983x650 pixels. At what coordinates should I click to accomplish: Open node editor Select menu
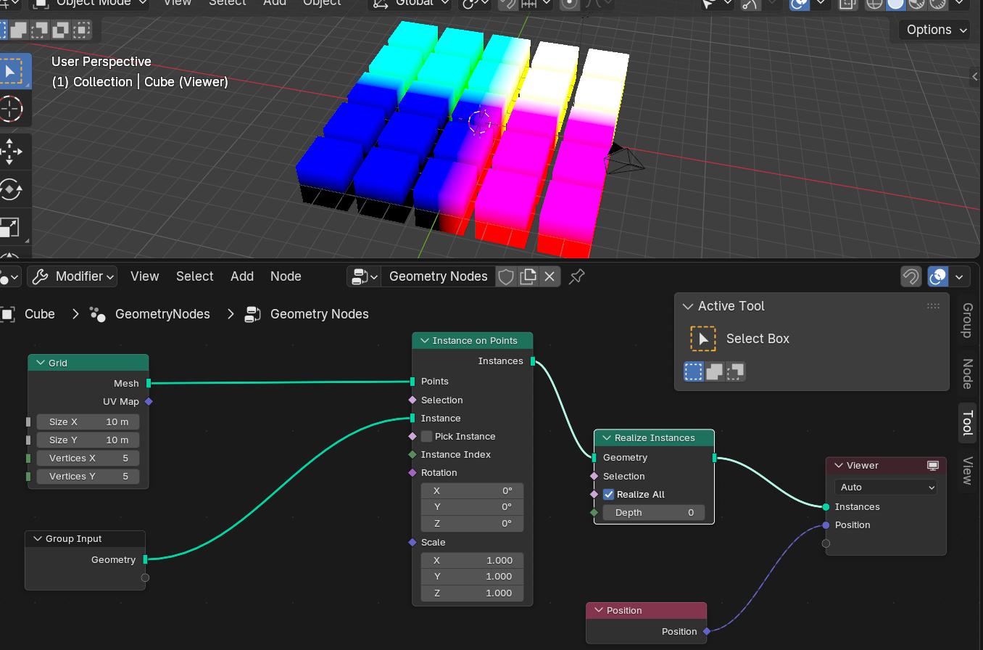click(194, 276)
